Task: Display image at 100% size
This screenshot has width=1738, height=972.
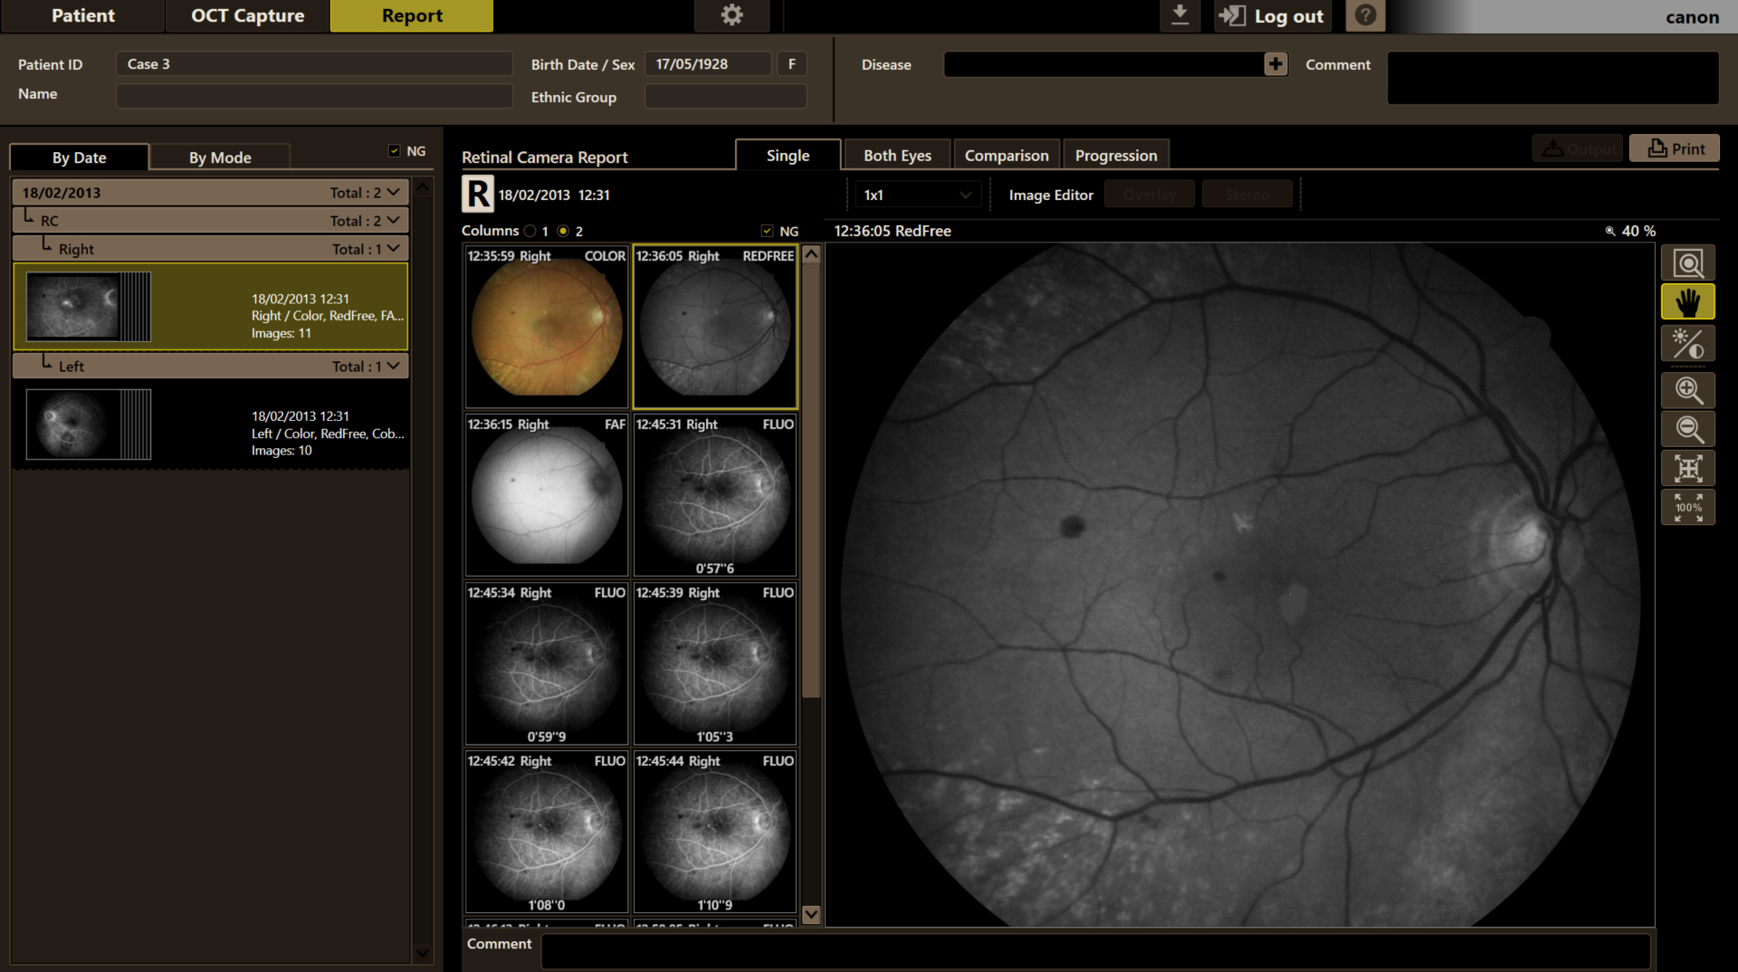Action: (1687, 507)
